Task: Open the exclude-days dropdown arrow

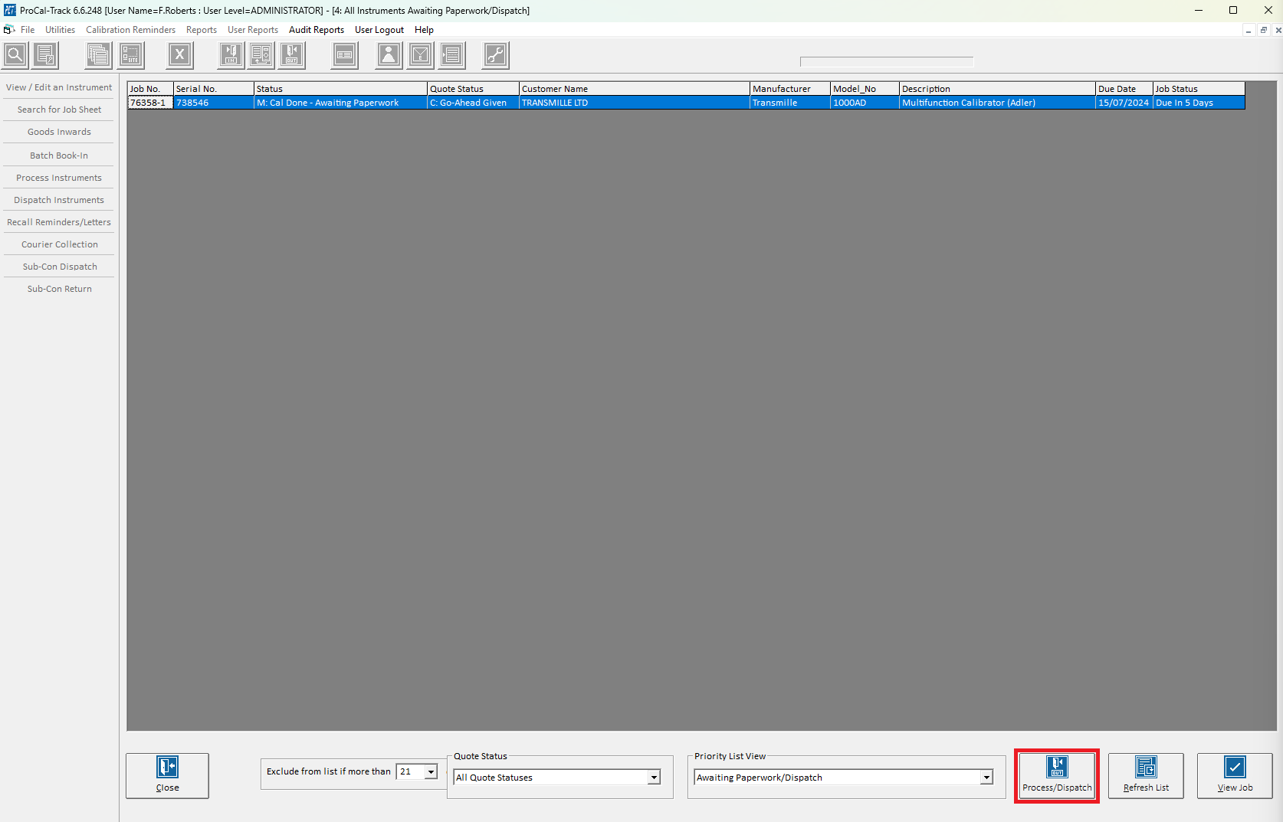Action: (431, 771)
